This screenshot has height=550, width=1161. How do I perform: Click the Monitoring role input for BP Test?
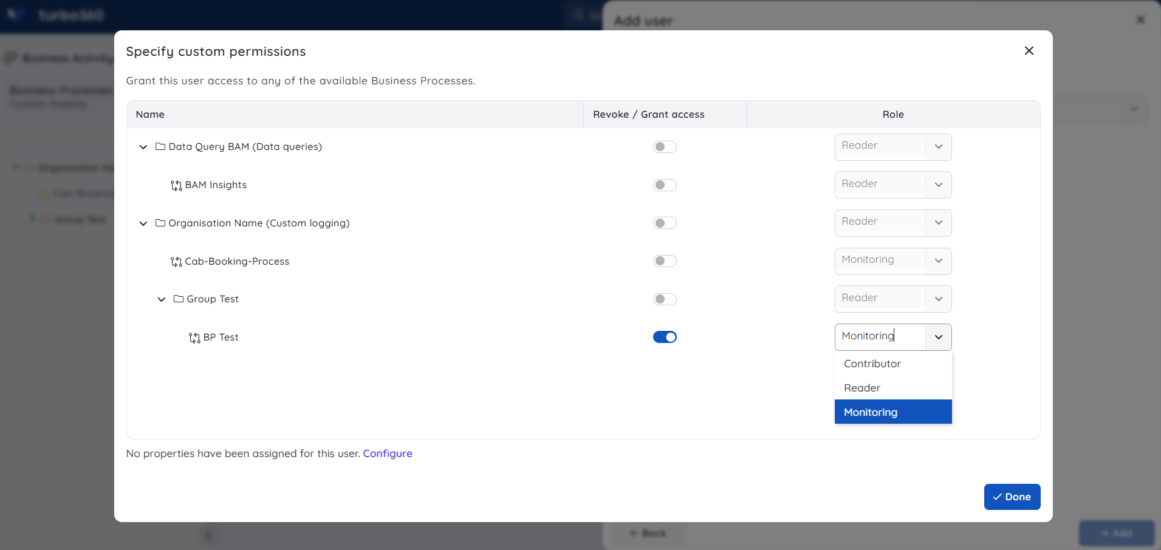(880, 337)
